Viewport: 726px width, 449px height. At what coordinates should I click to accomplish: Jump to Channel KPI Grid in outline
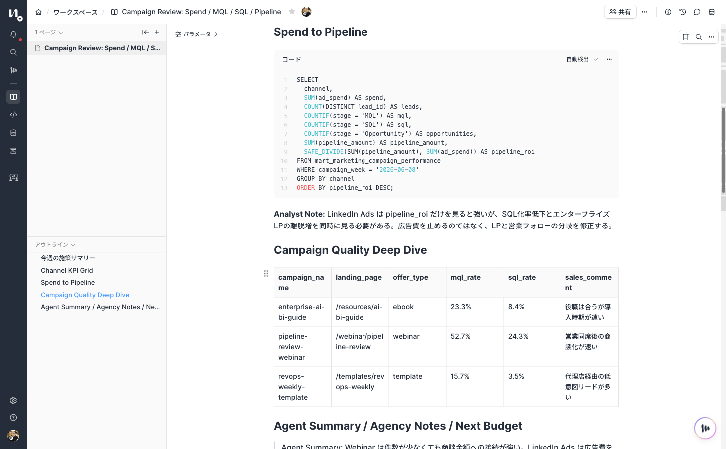point(67,270)
